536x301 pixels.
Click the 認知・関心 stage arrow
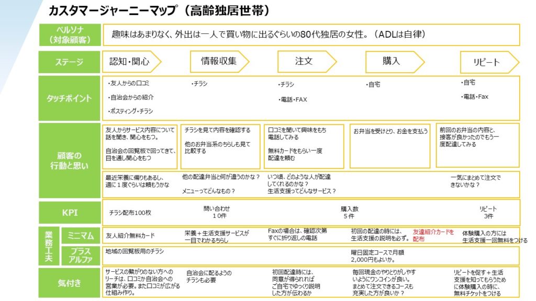[x=130, y=62]
